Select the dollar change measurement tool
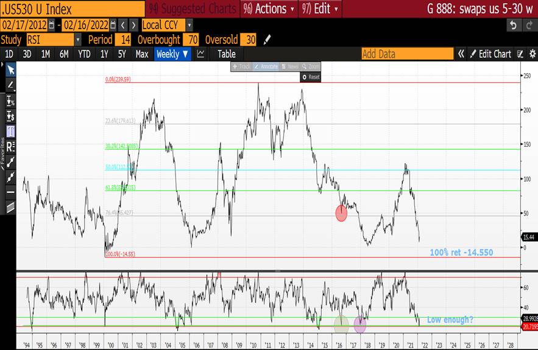Viewport: 538px width, 350px height. [x=10, y=116]
